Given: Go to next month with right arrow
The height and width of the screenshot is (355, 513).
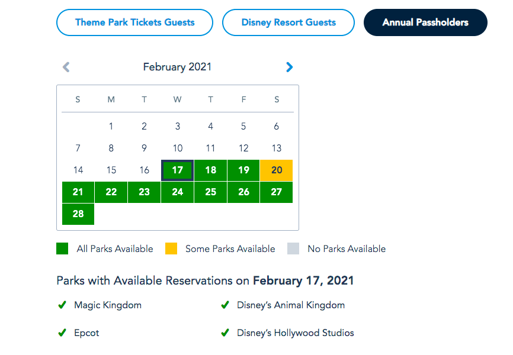Looking at the screenshot, I should click(289, 67).
